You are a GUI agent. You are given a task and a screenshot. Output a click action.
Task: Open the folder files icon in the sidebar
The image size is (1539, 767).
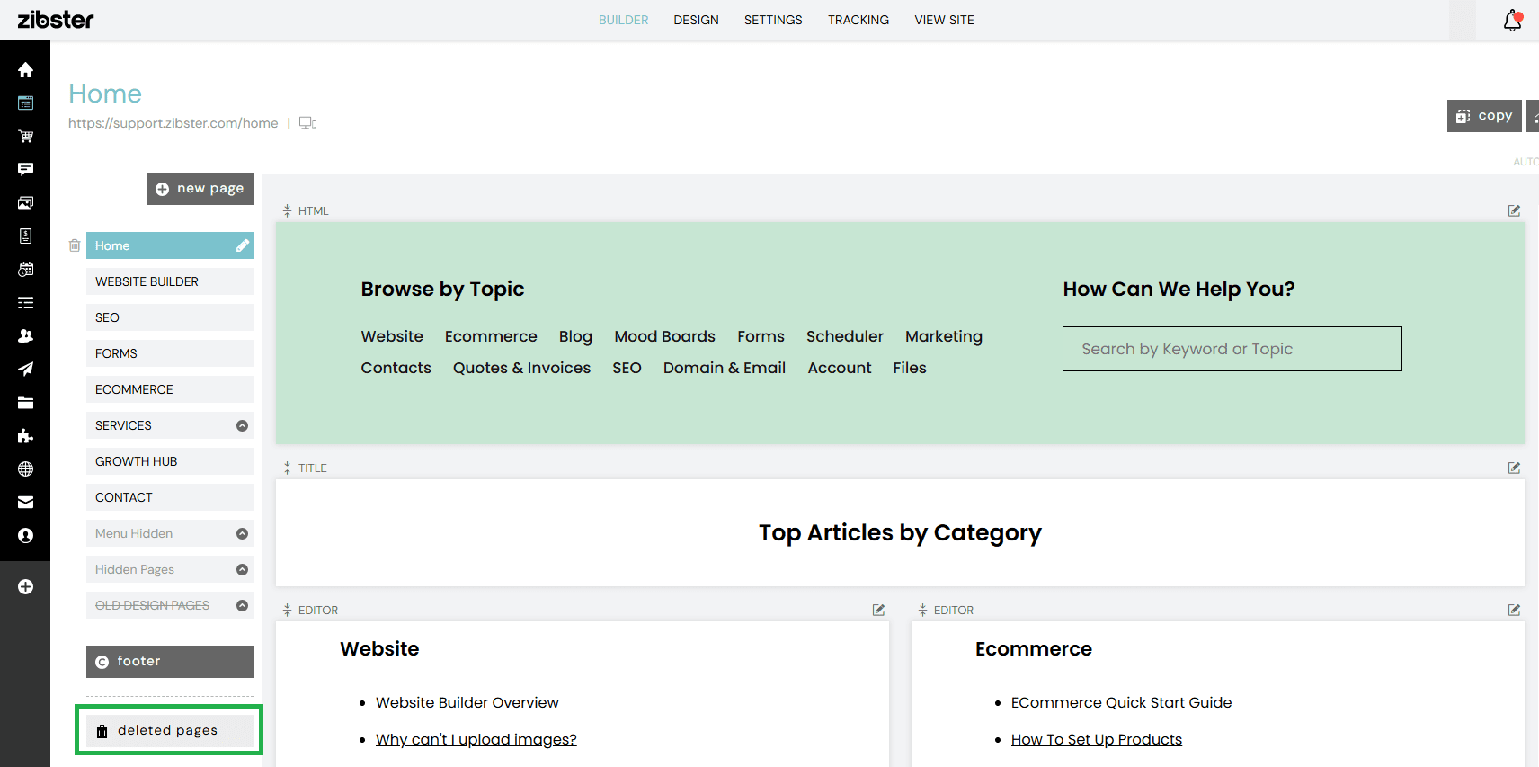pyautogui.click(x=25, y=403)
